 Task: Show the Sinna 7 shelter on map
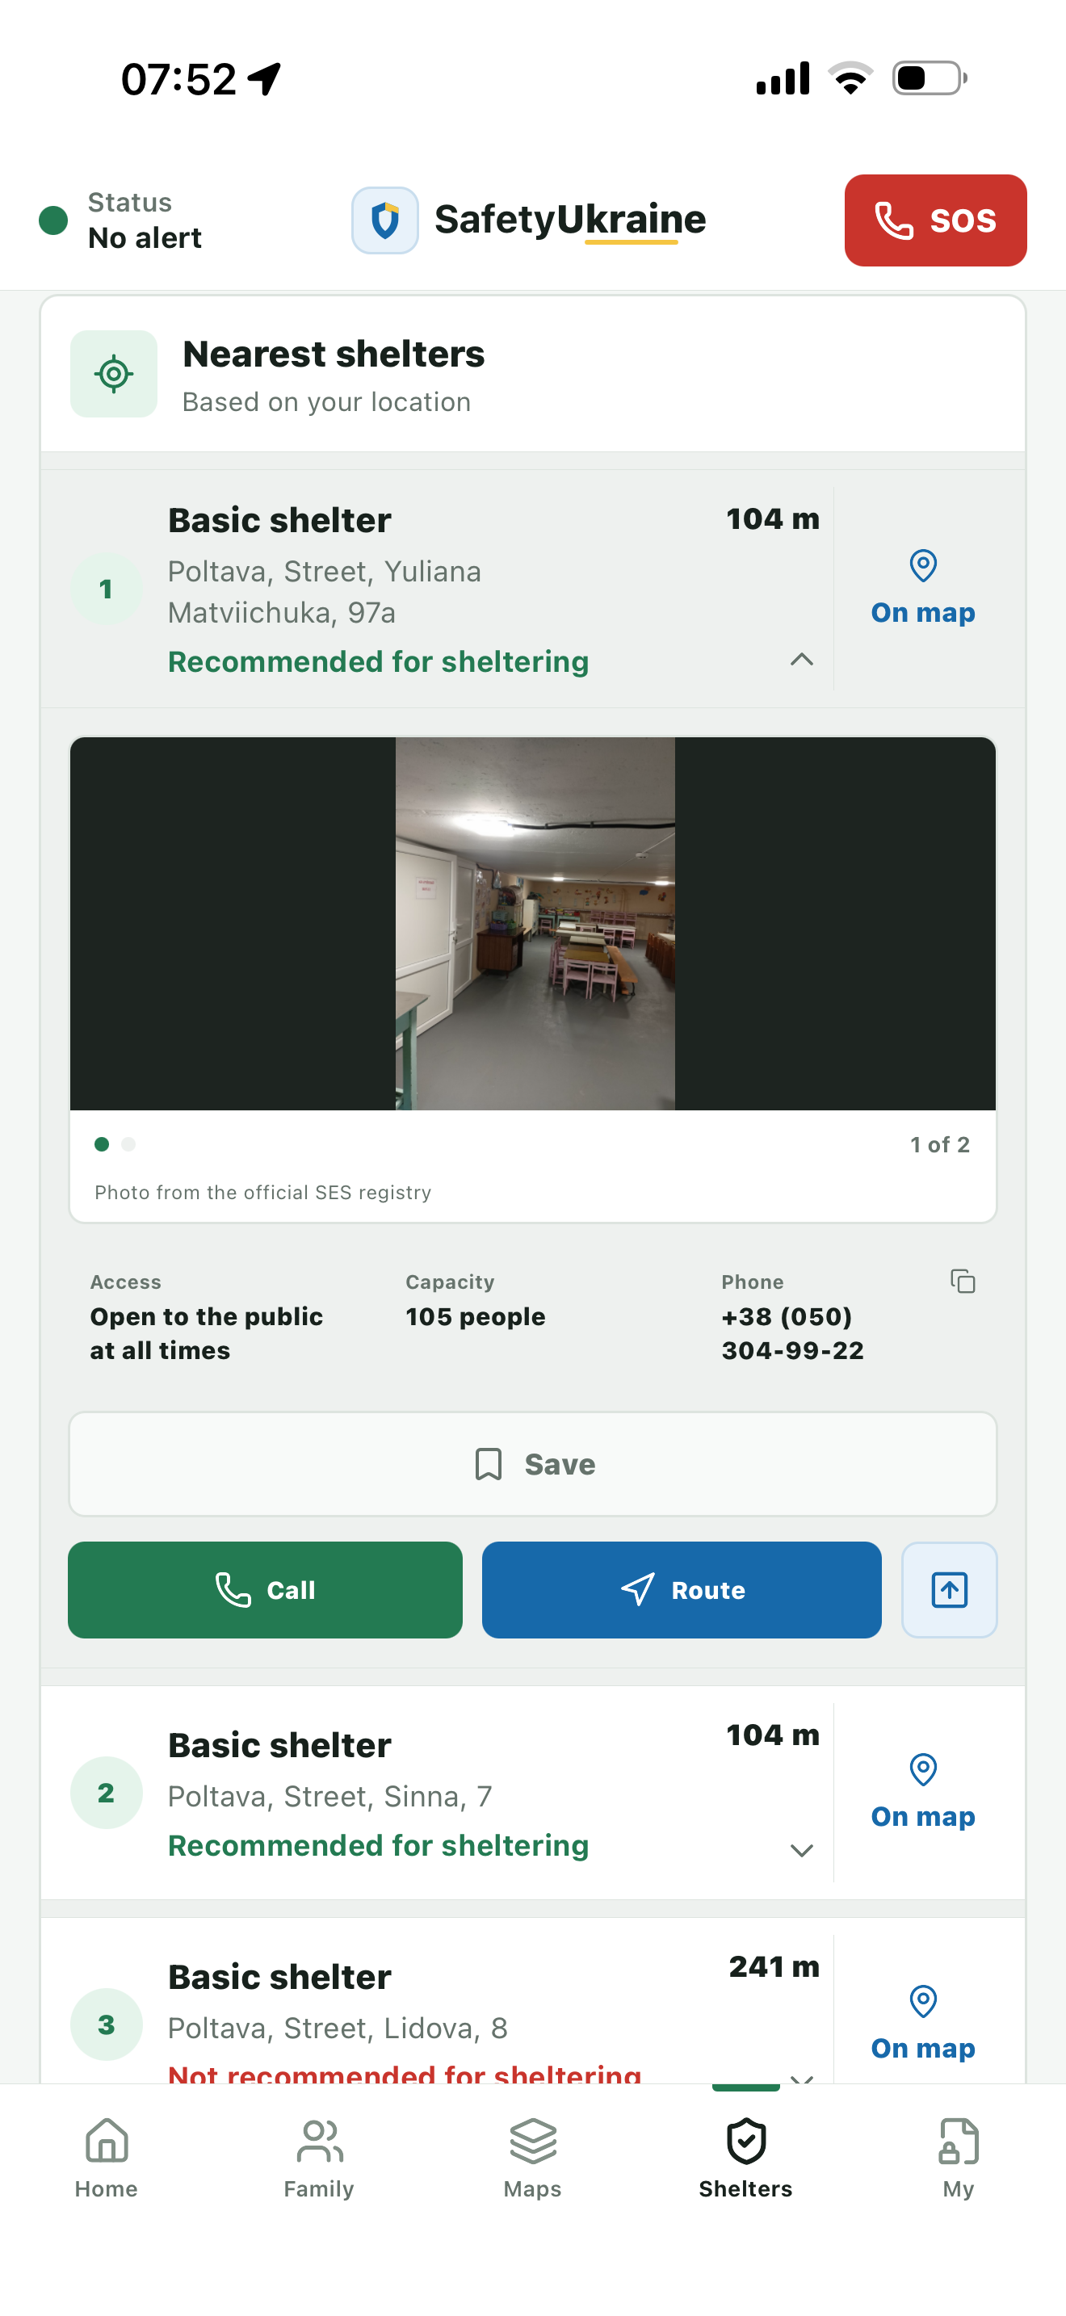click(x=922, y=1793)
